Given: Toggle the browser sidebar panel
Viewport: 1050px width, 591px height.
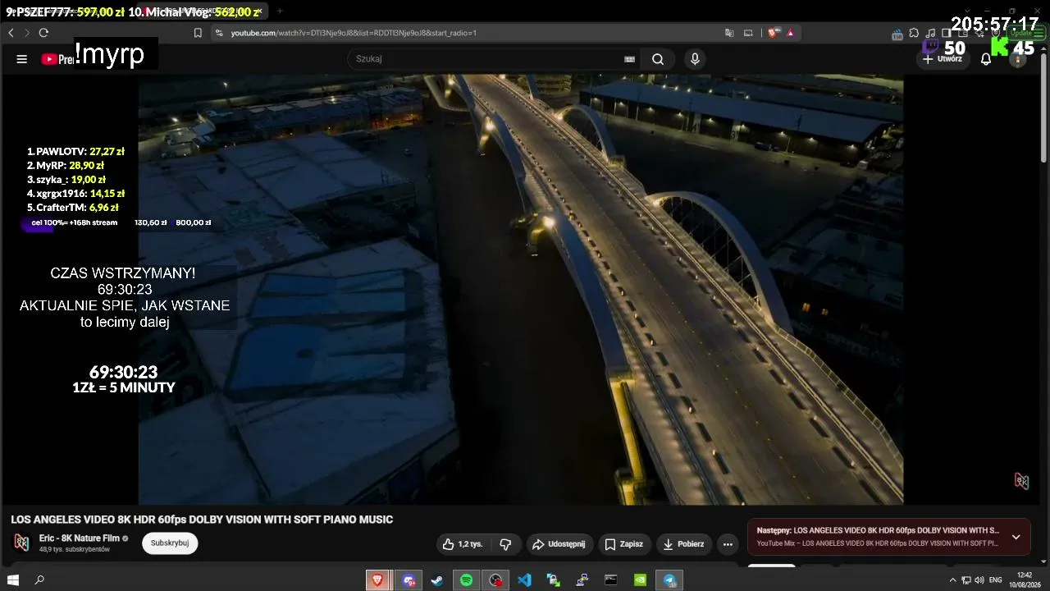Looking at the screenshot, I should [947, 33].
